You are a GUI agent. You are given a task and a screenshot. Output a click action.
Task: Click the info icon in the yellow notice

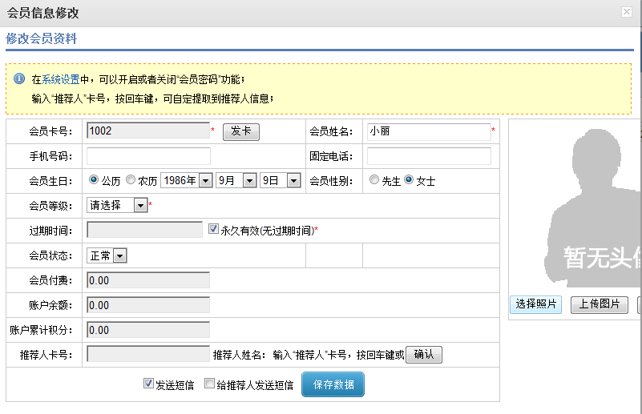click(19, 78)
